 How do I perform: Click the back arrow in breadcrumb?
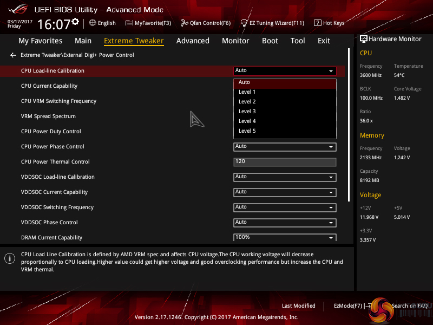pyautogui.click(x=13, y=55)
